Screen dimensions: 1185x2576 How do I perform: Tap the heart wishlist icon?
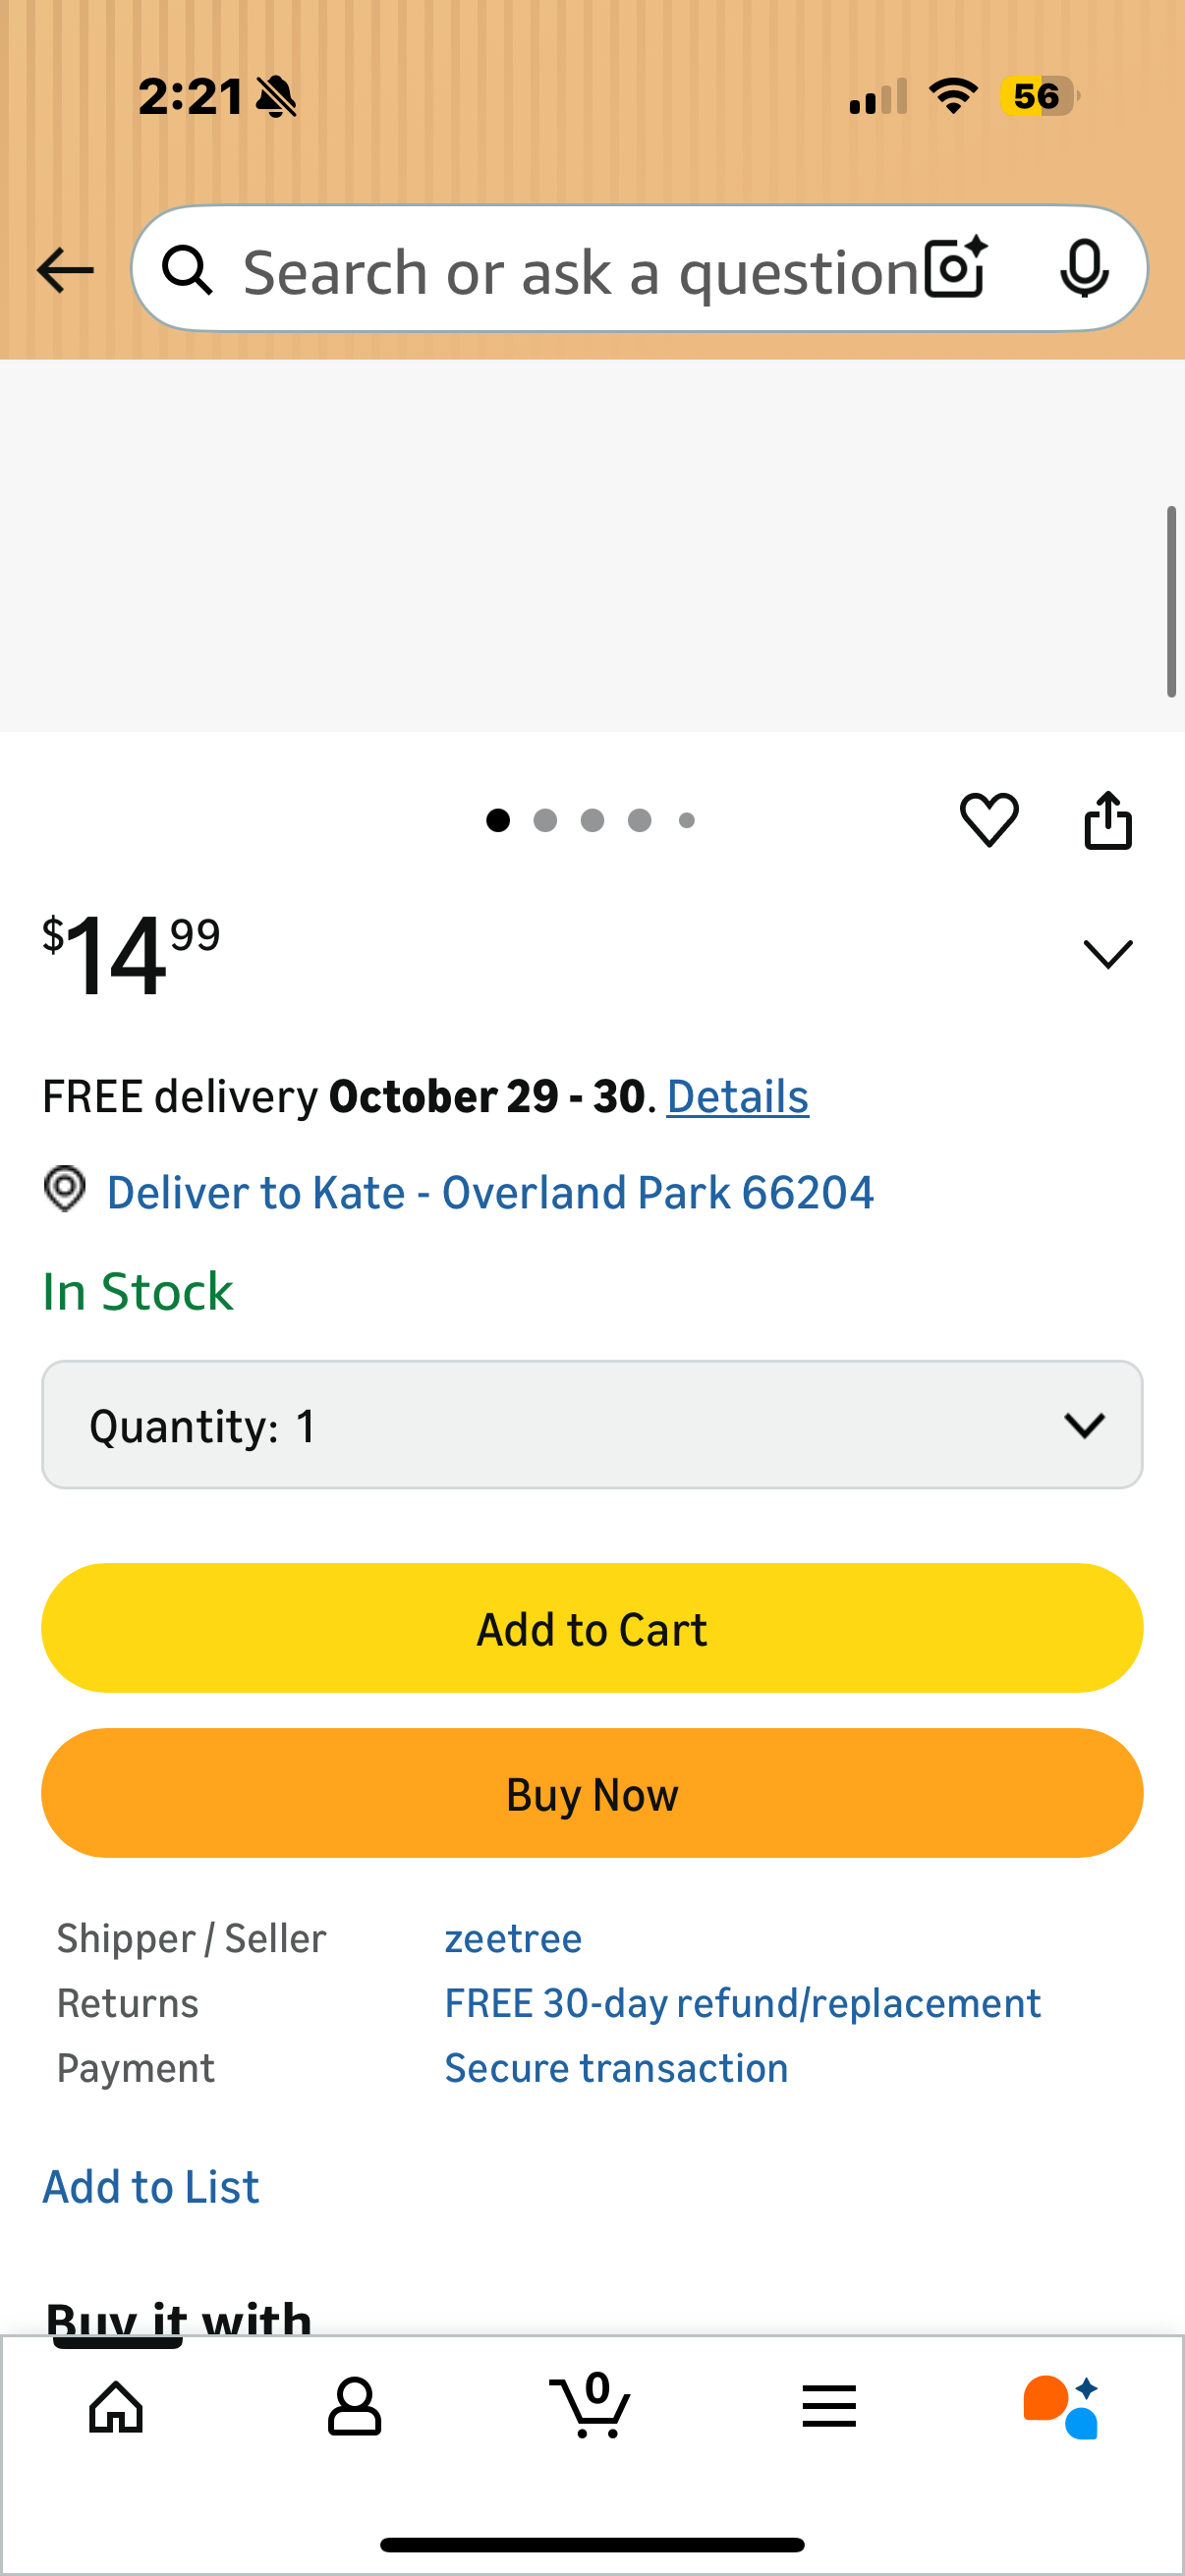[989, 820]
